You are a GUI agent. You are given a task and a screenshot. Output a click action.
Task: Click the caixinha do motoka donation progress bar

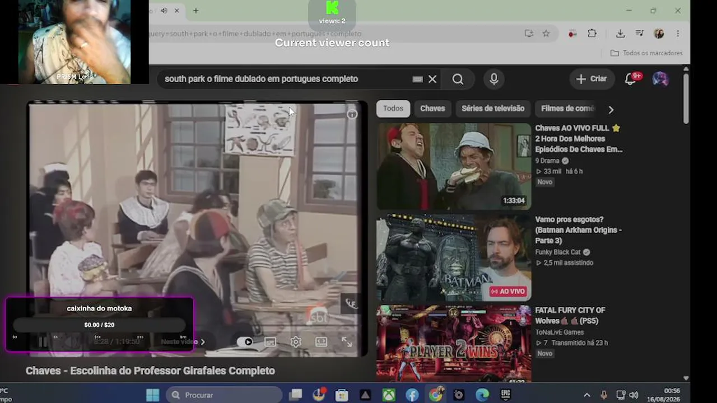[99, 325]
